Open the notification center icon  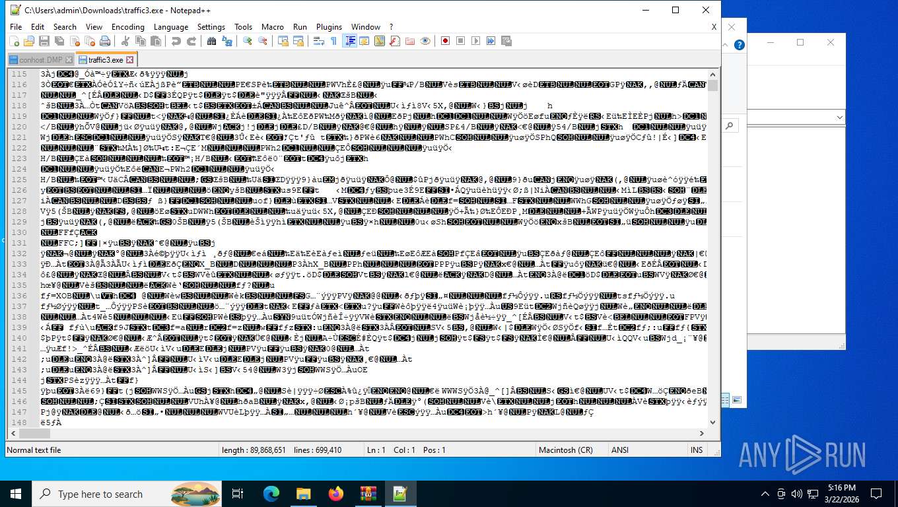(876, 494)
